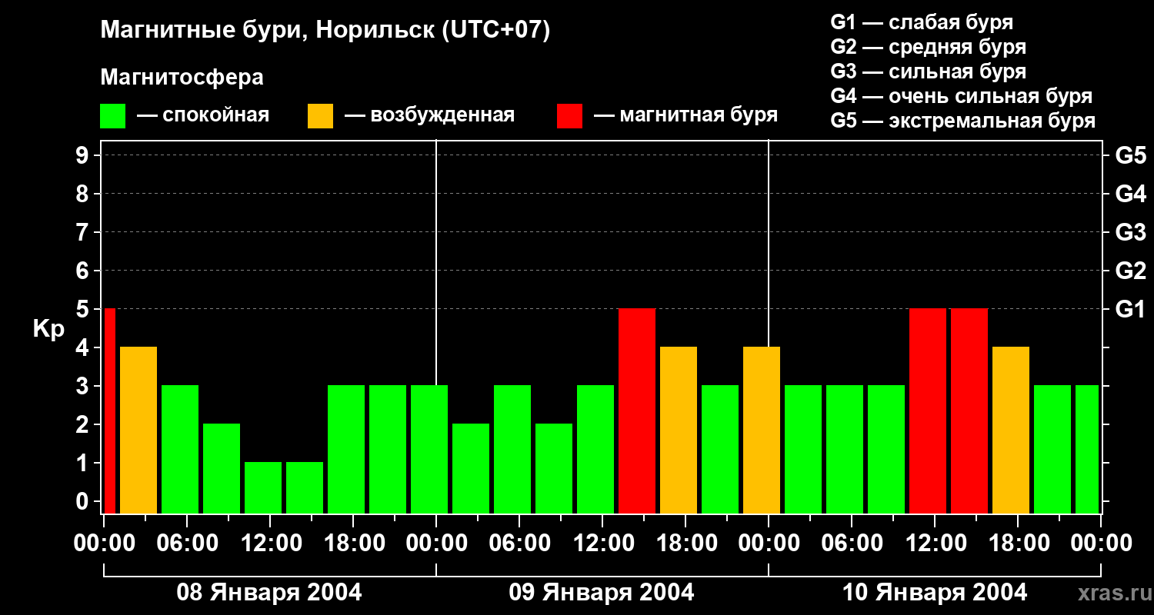
Task: Click the second red bar on 10 Января
Action: [x=969, y=411]
